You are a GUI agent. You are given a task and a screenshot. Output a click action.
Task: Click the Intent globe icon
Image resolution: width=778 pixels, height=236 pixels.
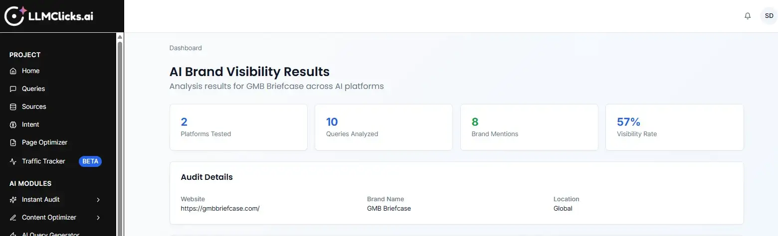pyautogui.click(x=13, y=125)
